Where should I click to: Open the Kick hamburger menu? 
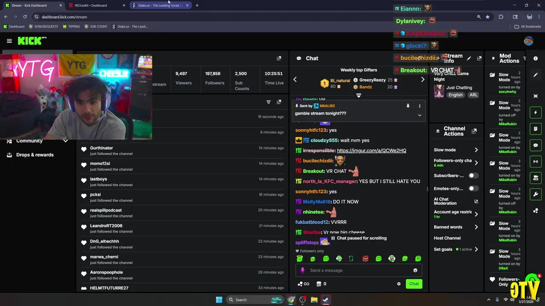9,41
